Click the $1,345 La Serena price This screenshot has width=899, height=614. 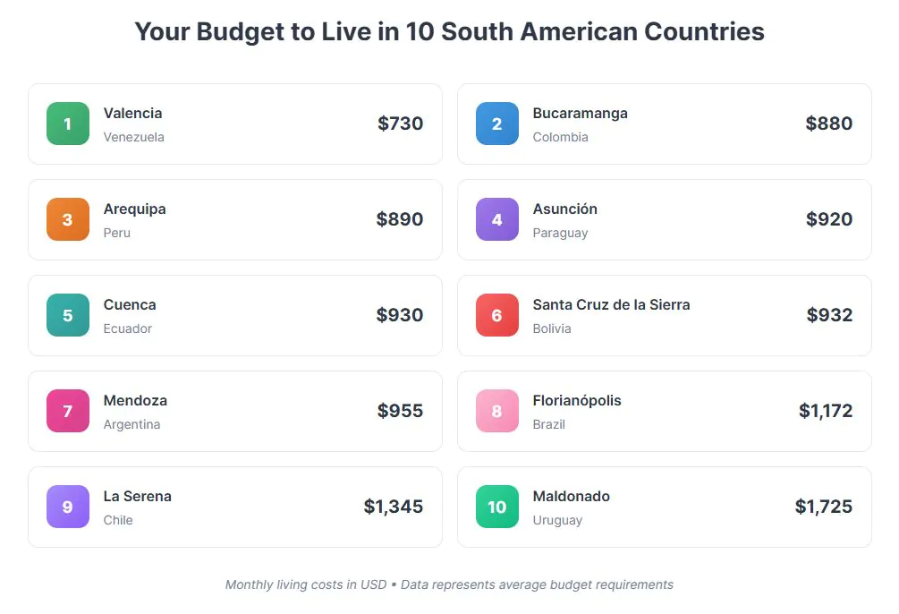(x=393, y=507)
